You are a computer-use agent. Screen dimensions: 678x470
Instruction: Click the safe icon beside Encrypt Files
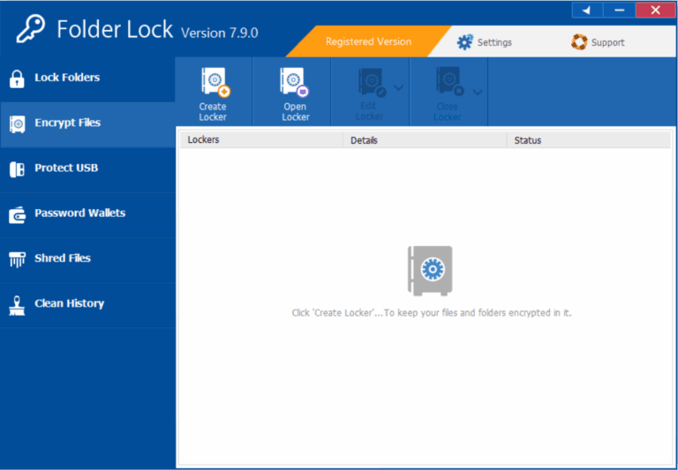point(17,124)
